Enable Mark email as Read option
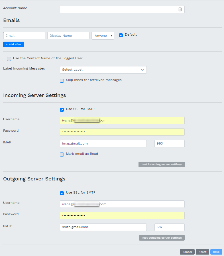 click(x=62, y=154)
